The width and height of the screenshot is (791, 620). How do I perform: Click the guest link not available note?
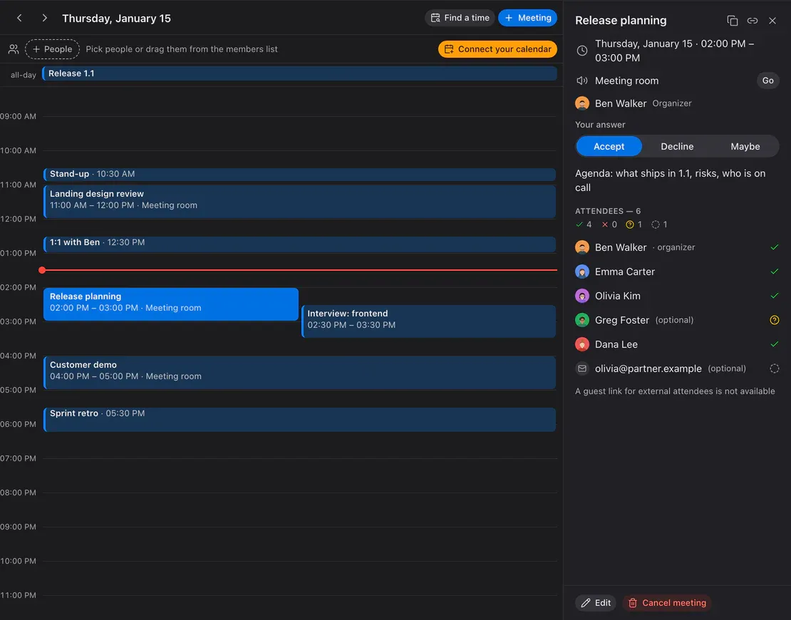675,391
